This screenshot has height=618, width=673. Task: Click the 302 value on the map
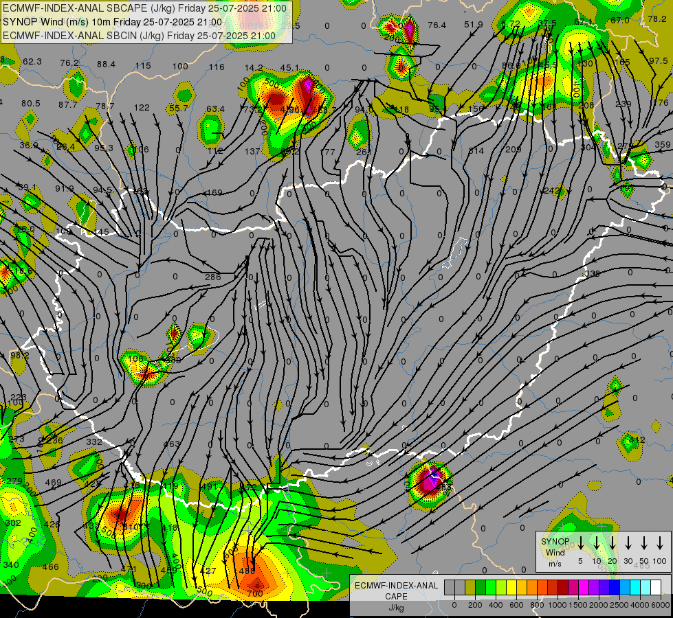[x=13, y=523]
